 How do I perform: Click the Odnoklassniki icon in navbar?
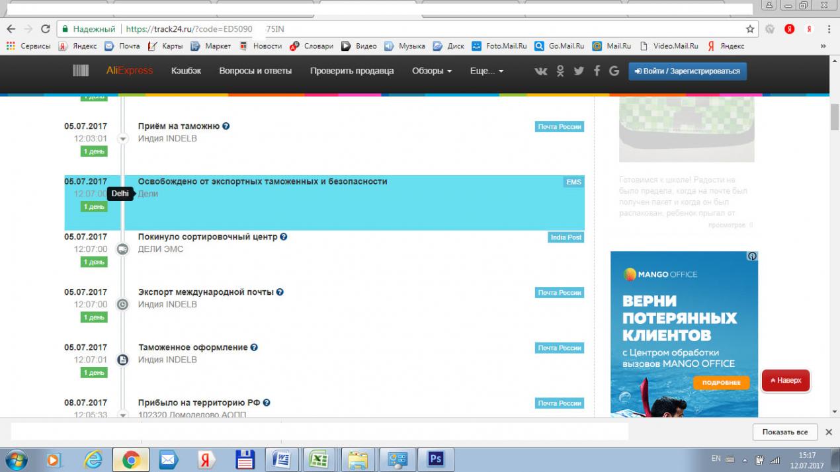click(x=560, y=71)
